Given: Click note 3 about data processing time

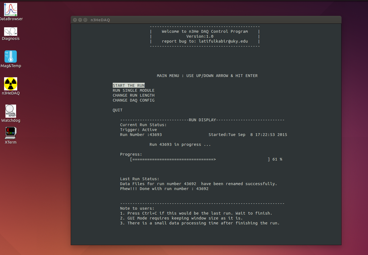Looking at the screenshot, I should click(200, 223).
